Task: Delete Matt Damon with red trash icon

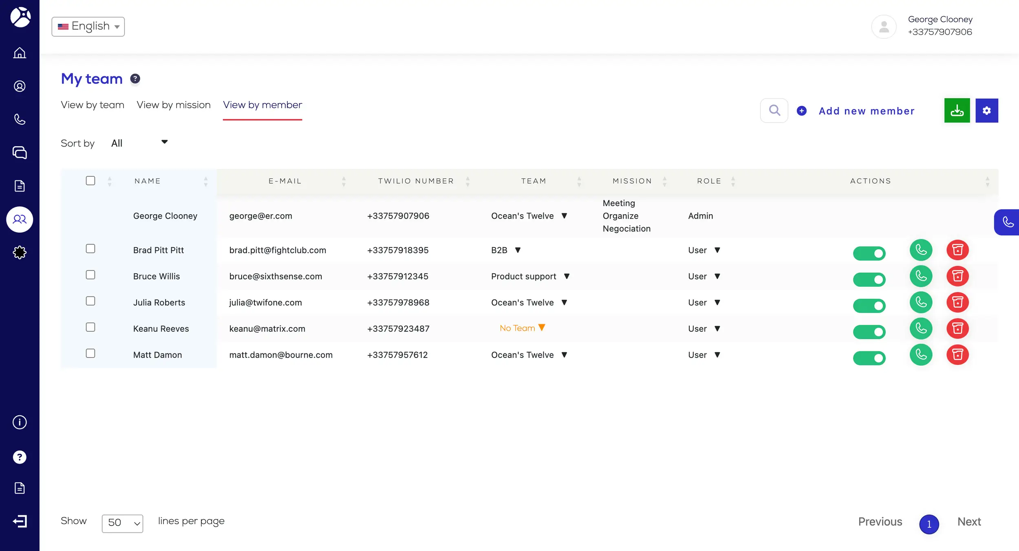Action: 957,354
